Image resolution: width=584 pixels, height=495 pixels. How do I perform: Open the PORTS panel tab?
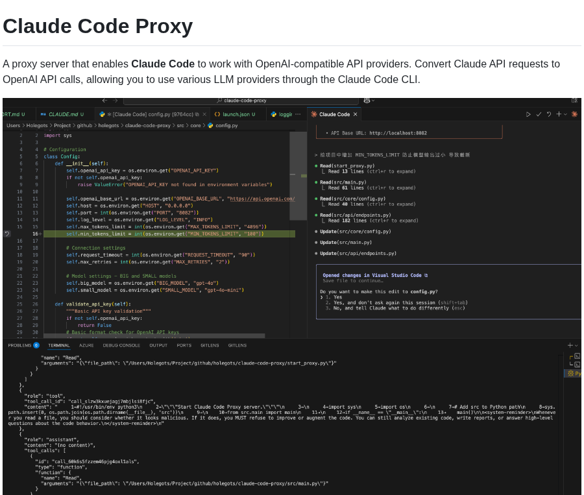184,346
